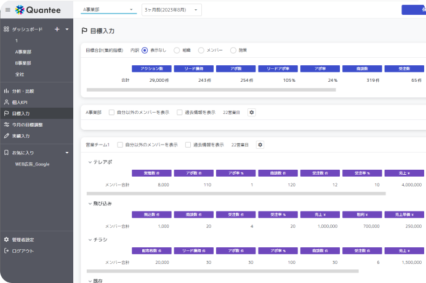Click the plus icon next to ダッシュボード
This screenshot has width=426, height=283.
[57, 29]
